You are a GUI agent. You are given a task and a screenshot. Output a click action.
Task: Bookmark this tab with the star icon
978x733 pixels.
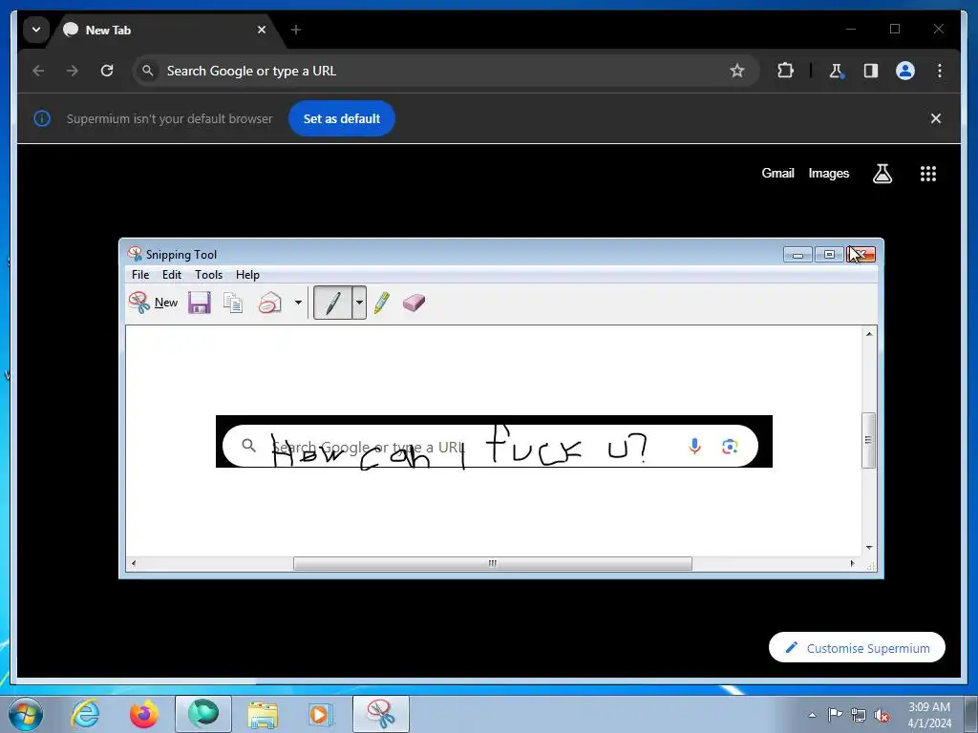(x=737, y=71)
